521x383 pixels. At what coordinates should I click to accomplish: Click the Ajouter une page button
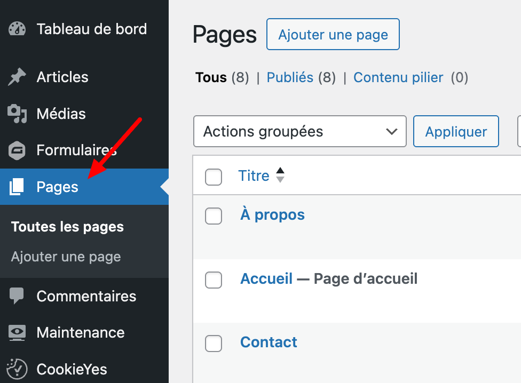(x=333, y=34)
